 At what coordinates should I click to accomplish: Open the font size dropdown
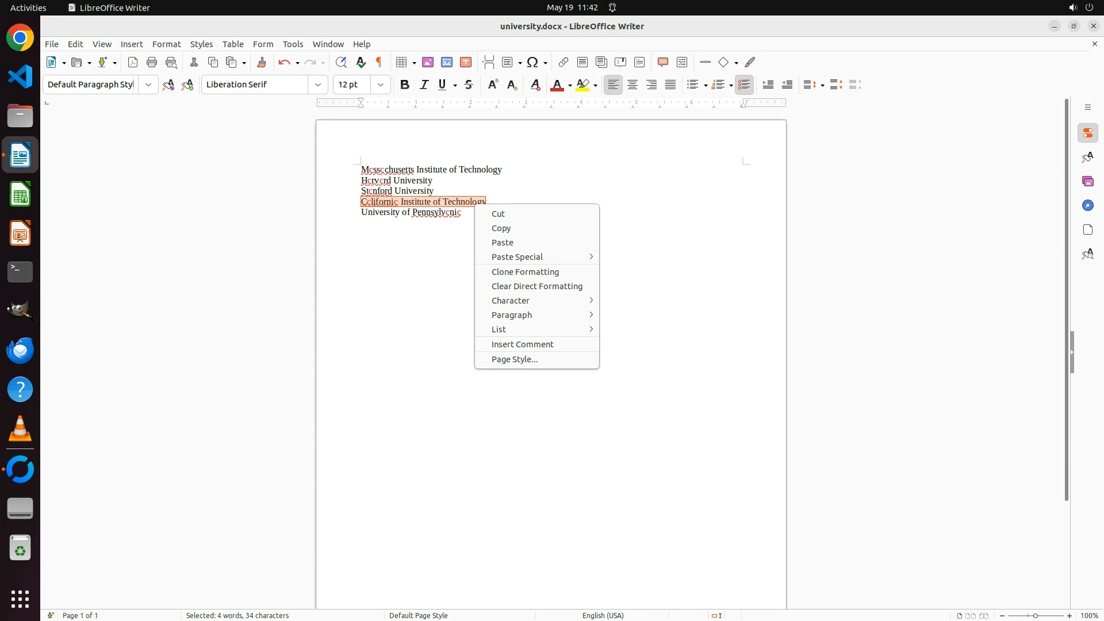coord(381,85)
